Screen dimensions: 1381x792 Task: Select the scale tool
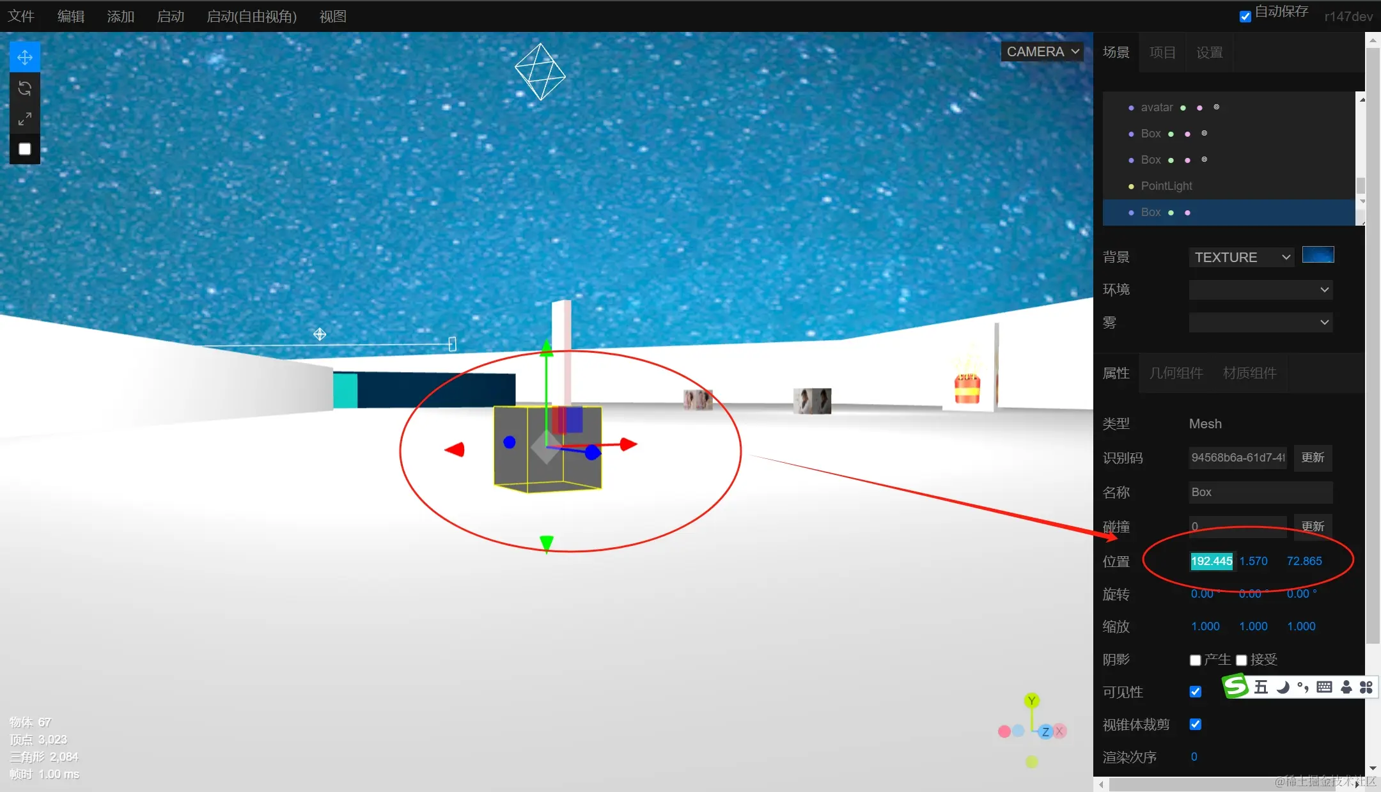[25, 119]
